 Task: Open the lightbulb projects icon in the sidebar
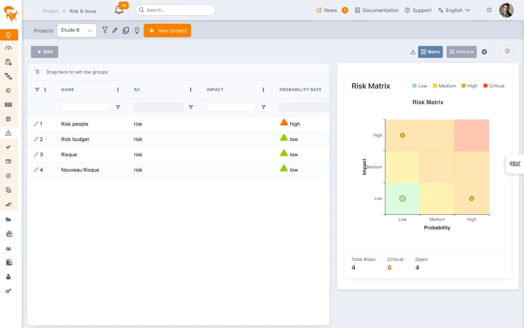coord(8,35)
